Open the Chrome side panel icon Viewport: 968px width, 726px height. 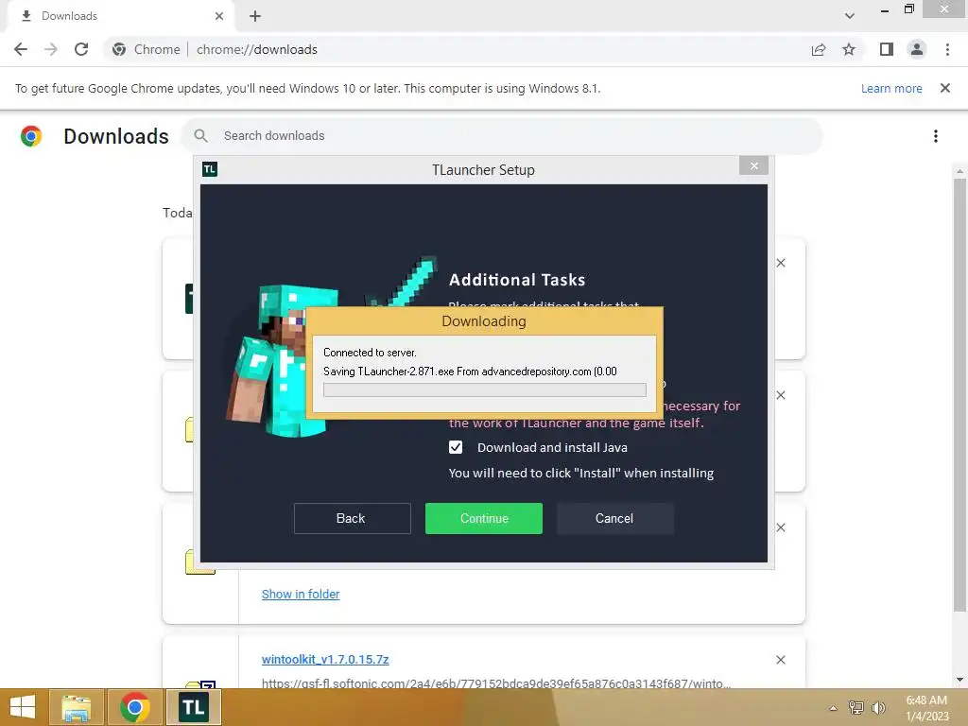click(x=887, y=49)
